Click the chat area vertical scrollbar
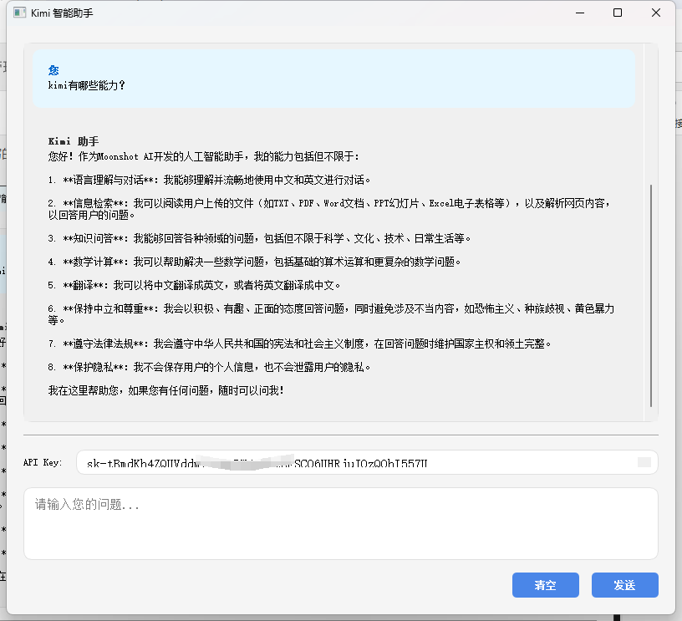 651,296
